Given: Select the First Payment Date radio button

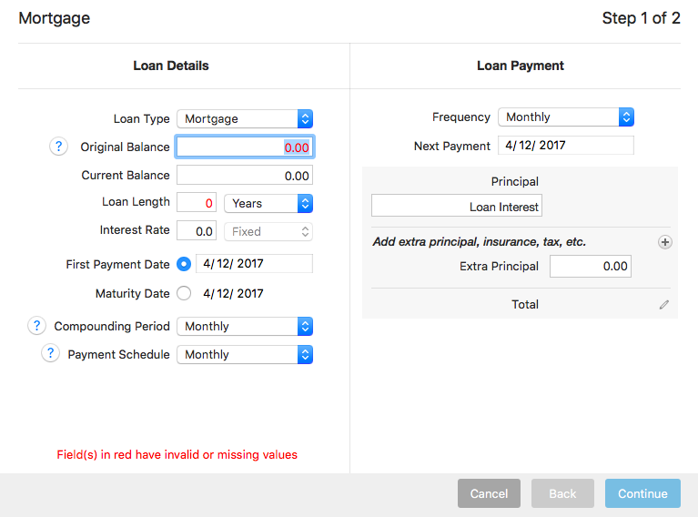Looking at the screenshot, I should click(185, 264).
